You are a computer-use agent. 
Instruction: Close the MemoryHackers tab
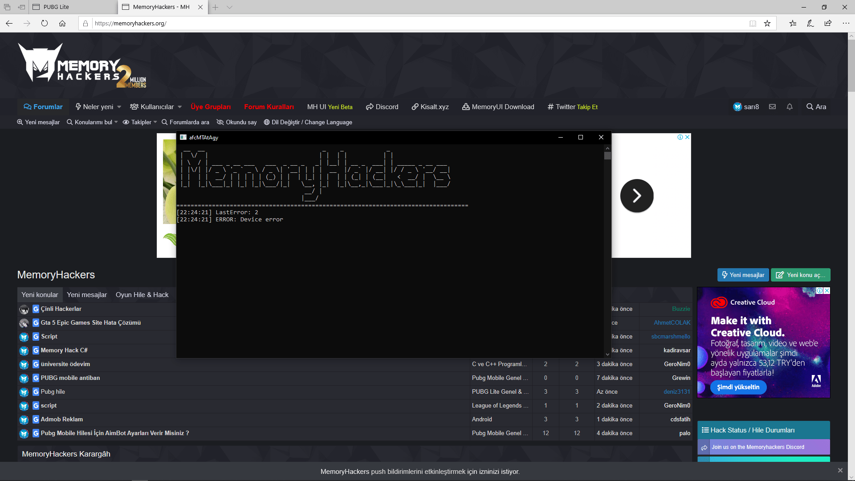[x=200, y=7]
